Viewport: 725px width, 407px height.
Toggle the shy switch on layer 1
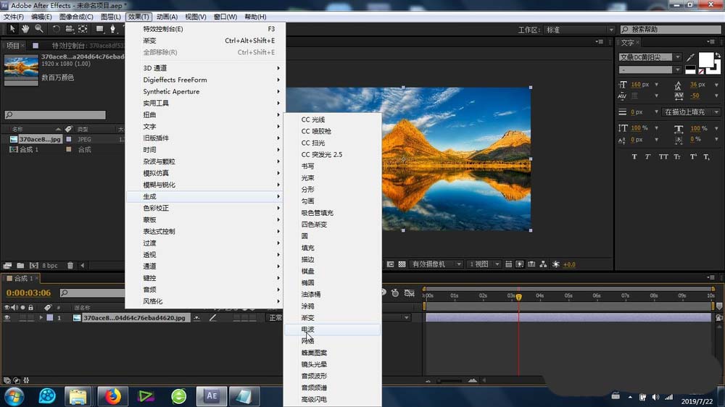point(197,318)
